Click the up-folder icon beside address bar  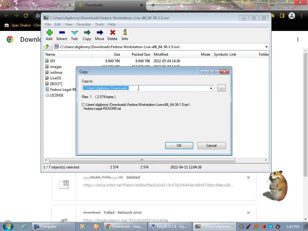click(x=47, y=47)
